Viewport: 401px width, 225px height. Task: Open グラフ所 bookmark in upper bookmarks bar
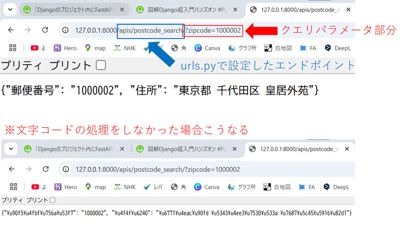[242, 48]
